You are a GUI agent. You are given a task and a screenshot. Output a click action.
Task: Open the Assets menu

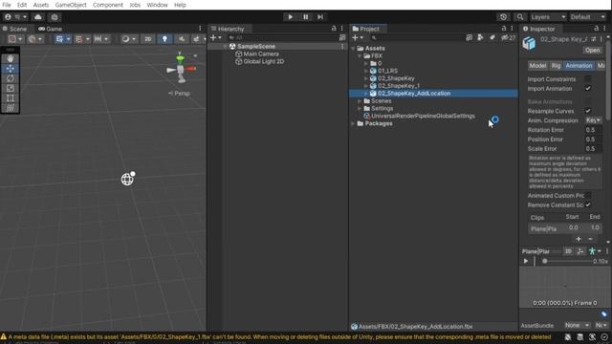click(40, 5)
